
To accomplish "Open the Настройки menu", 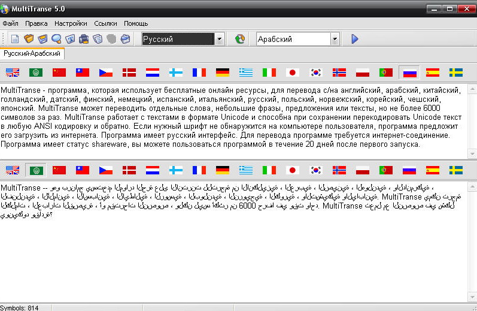I will pyautogui.click(x=71, y=23).
